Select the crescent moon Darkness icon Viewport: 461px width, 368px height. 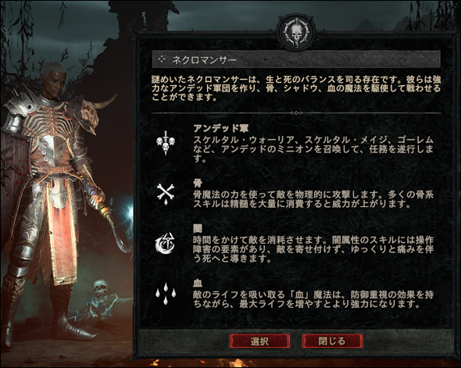pos(165,243)
